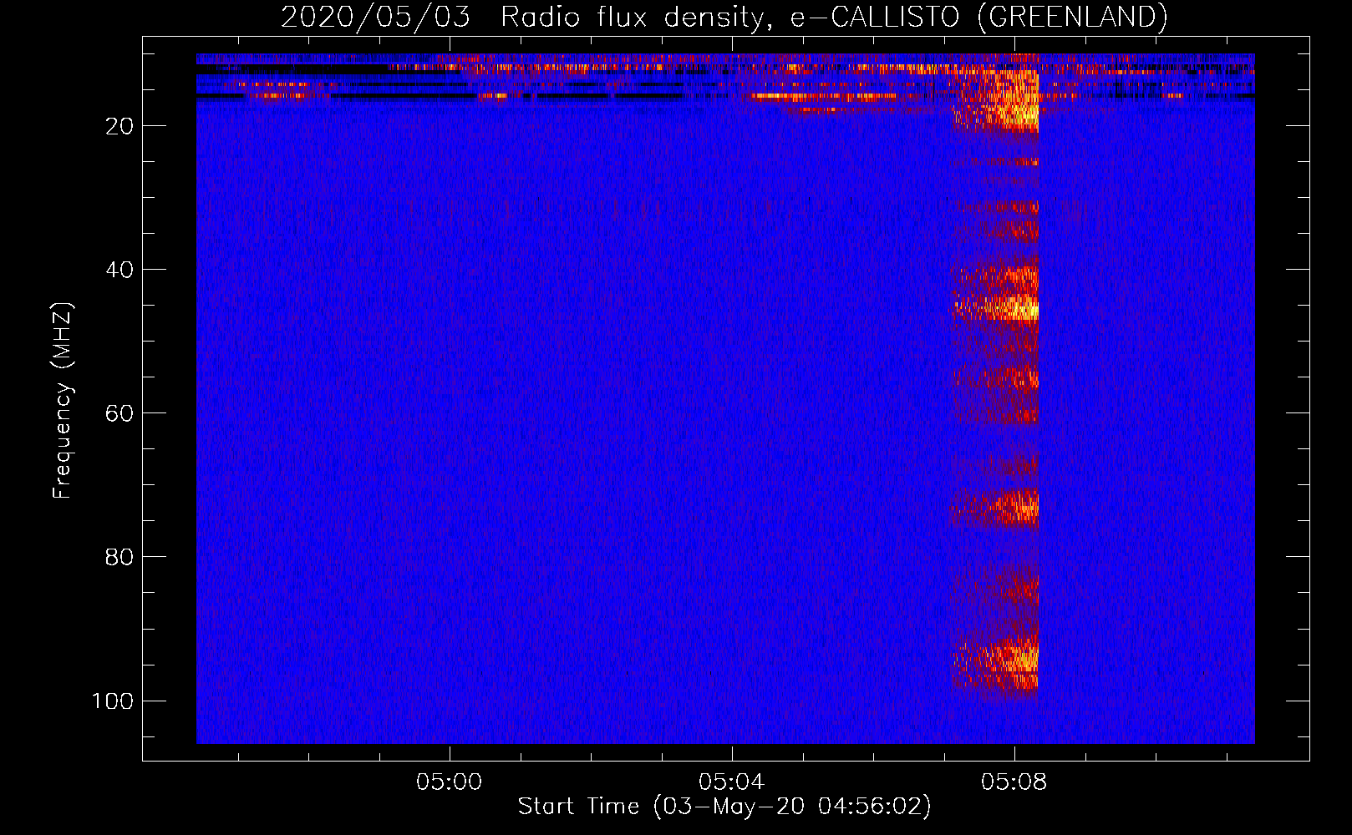Click the 100 frequency tick label
Screen dimensions: 1352x835
(x=113, y=701)
